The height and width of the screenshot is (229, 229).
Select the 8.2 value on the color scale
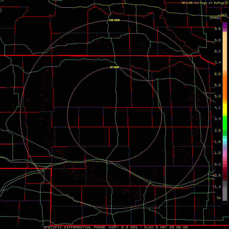[218, 51]
